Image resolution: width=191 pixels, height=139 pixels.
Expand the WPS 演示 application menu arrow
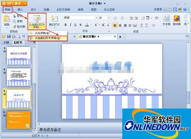click(25, 3)
